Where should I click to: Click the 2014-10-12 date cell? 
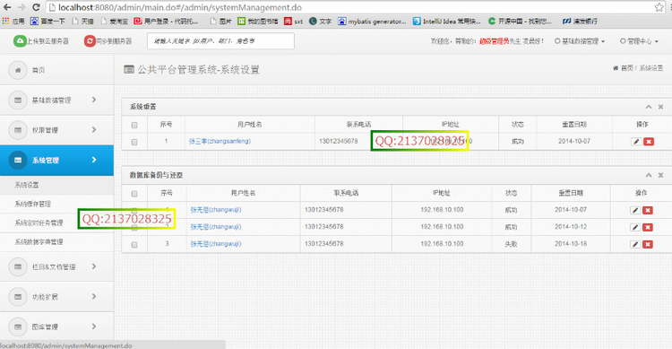point(571,227)
